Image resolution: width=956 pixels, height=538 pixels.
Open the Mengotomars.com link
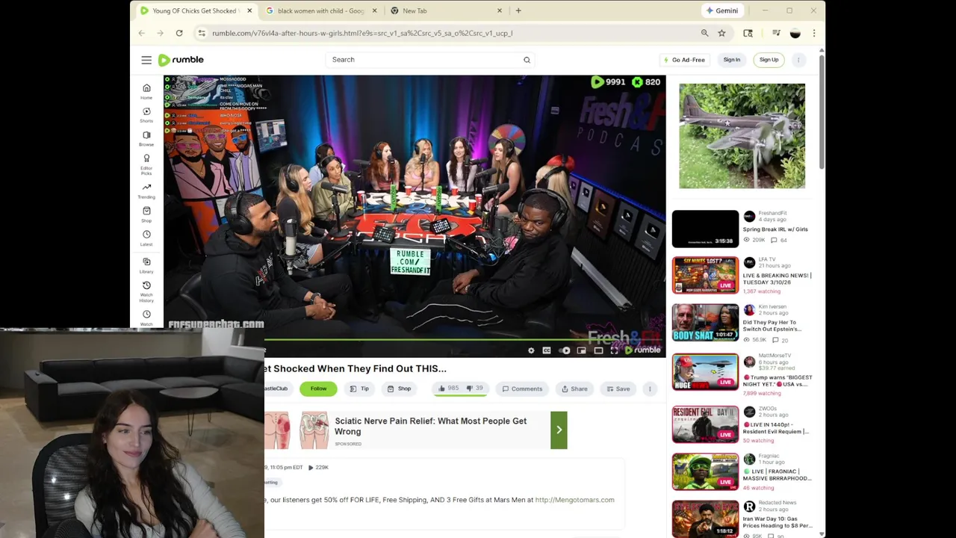[574, 500]
